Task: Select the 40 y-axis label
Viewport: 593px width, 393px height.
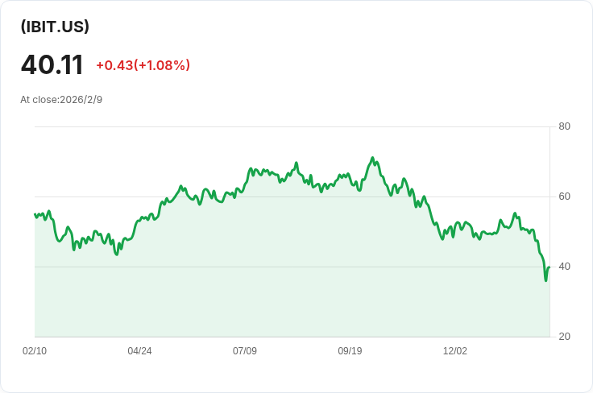Action: coord(564,267)
